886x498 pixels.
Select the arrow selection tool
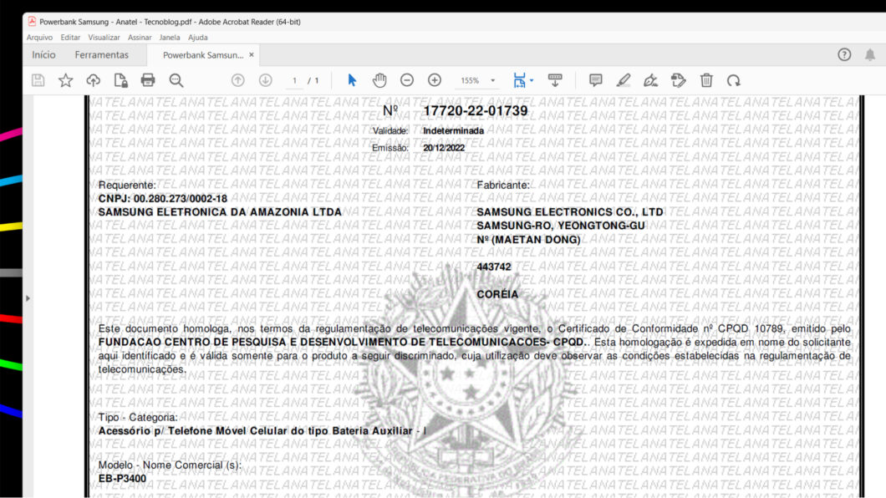352,80
